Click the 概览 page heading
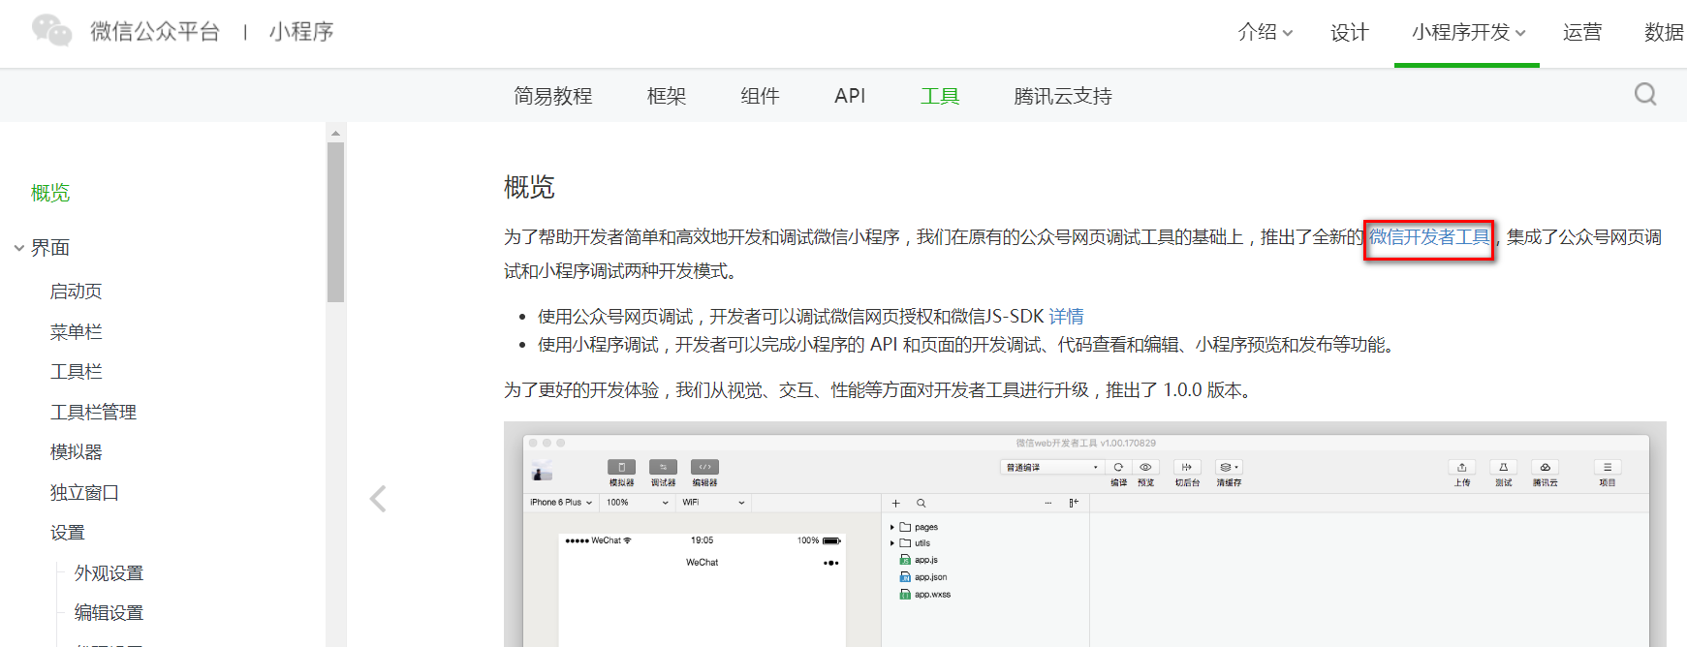Image resolution: width=1687 pixels, height=647 pixels. coord(529,187)
